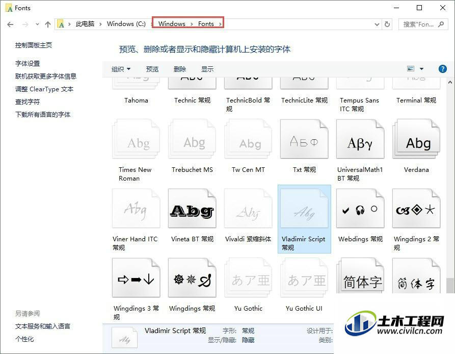The image size is (455, 354).
Task: Click the vertical scrollbar up arrow
Action: click(450, 82)
